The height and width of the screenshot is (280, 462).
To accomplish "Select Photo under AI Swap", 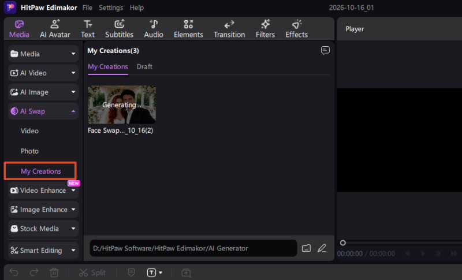I will tap(29, 151).
